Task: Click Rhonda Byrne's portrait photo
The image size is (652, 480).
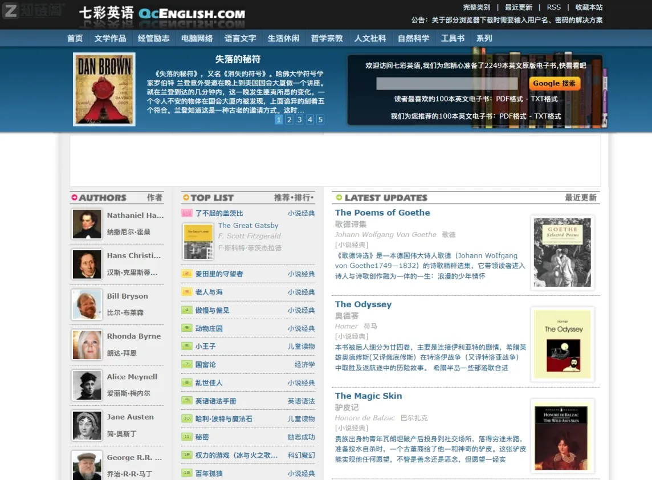Action: (87, 345)
